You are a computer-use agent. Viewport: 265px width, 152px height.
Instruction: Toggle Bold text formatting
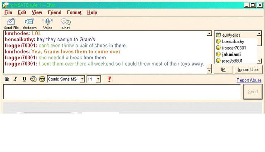7,79
